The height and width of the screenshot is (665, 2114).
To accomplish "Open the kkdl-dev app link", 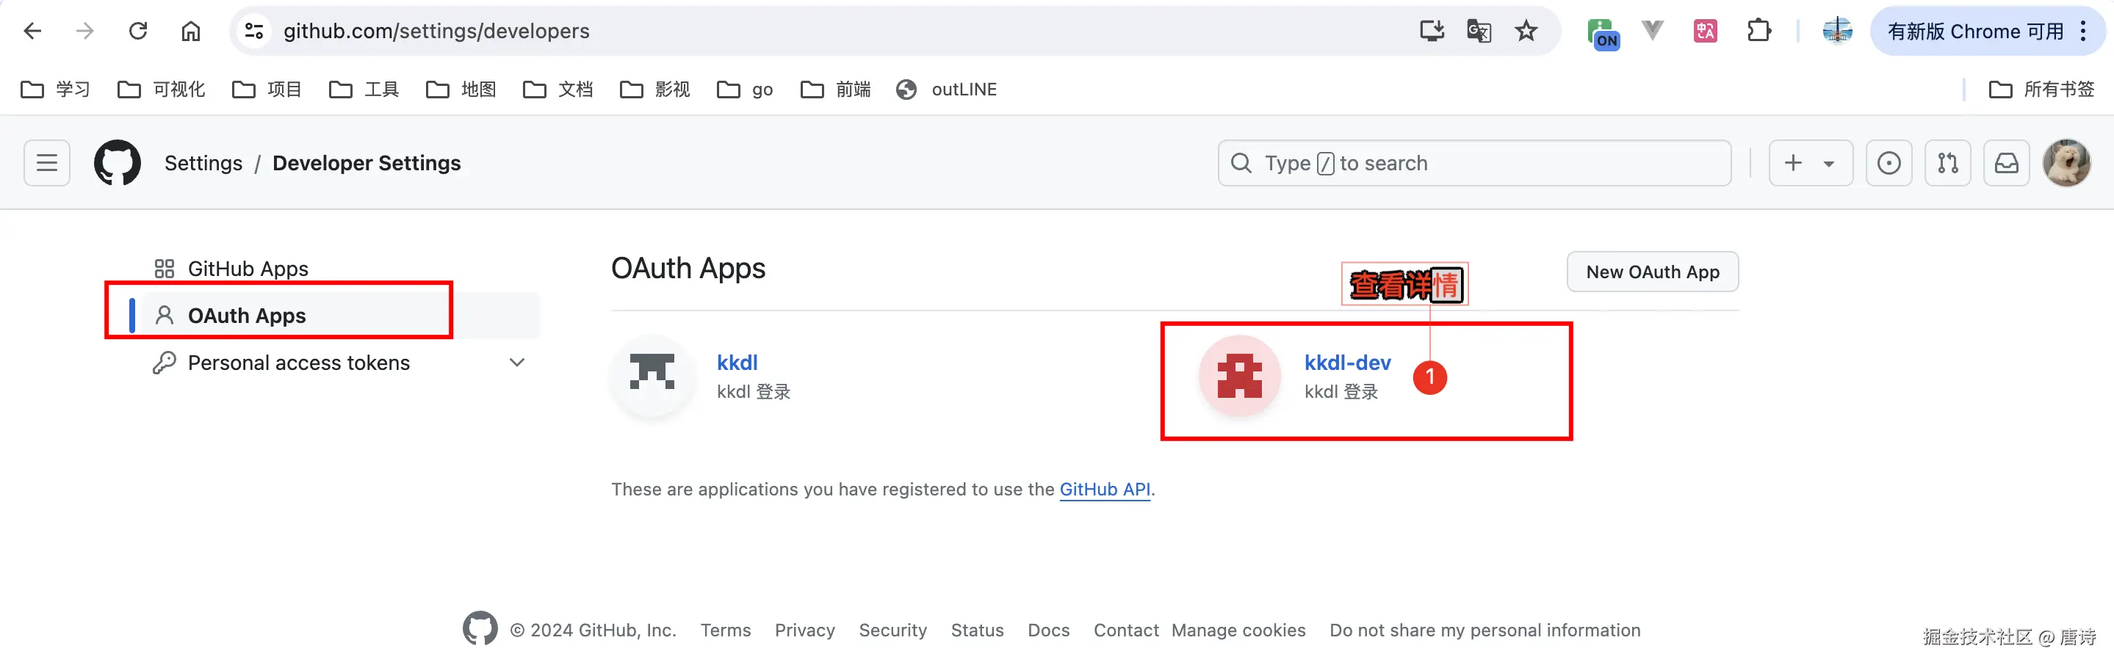I will coord(1348,363).
